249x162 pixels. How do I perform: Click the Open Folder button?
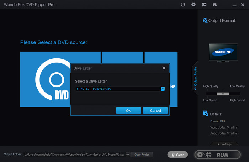[142, 155]
